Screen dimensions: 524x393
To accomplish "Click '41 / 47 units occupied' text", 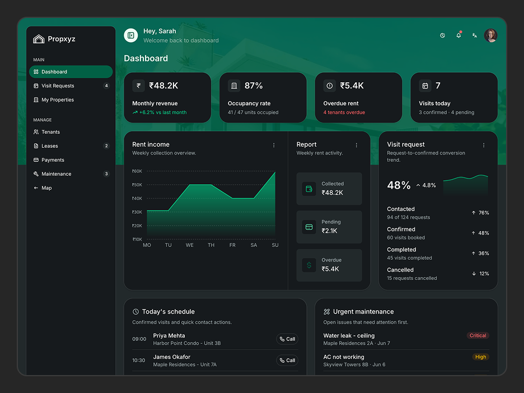I will 253,113.
